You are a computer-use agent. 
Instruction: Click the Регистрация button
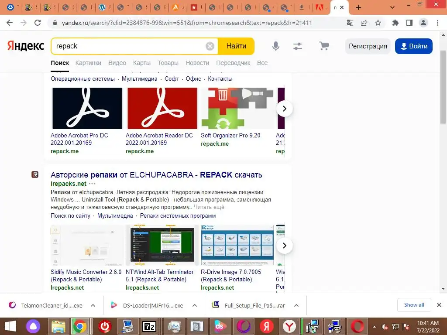point(368,46)
